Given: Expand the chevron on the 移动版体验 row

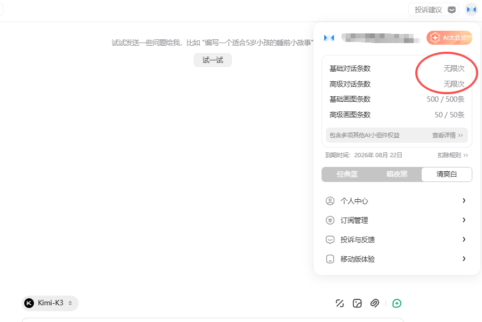Looking at the screenshot, I should 464,258.
